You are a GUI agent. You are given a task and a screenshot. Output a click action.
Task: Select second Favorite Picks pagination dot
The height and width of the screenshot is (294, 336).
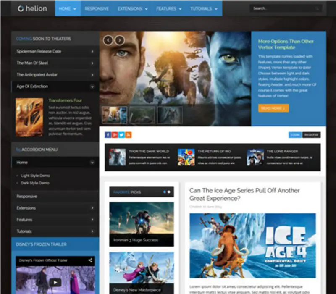169,192
